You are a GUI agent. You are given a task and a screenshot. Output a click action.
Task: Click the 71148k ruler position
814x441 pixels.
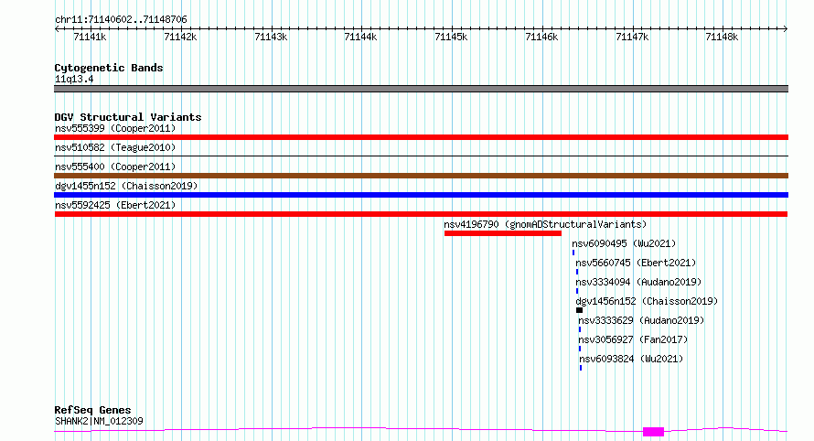pyautogui.click(x=723, y=37)
